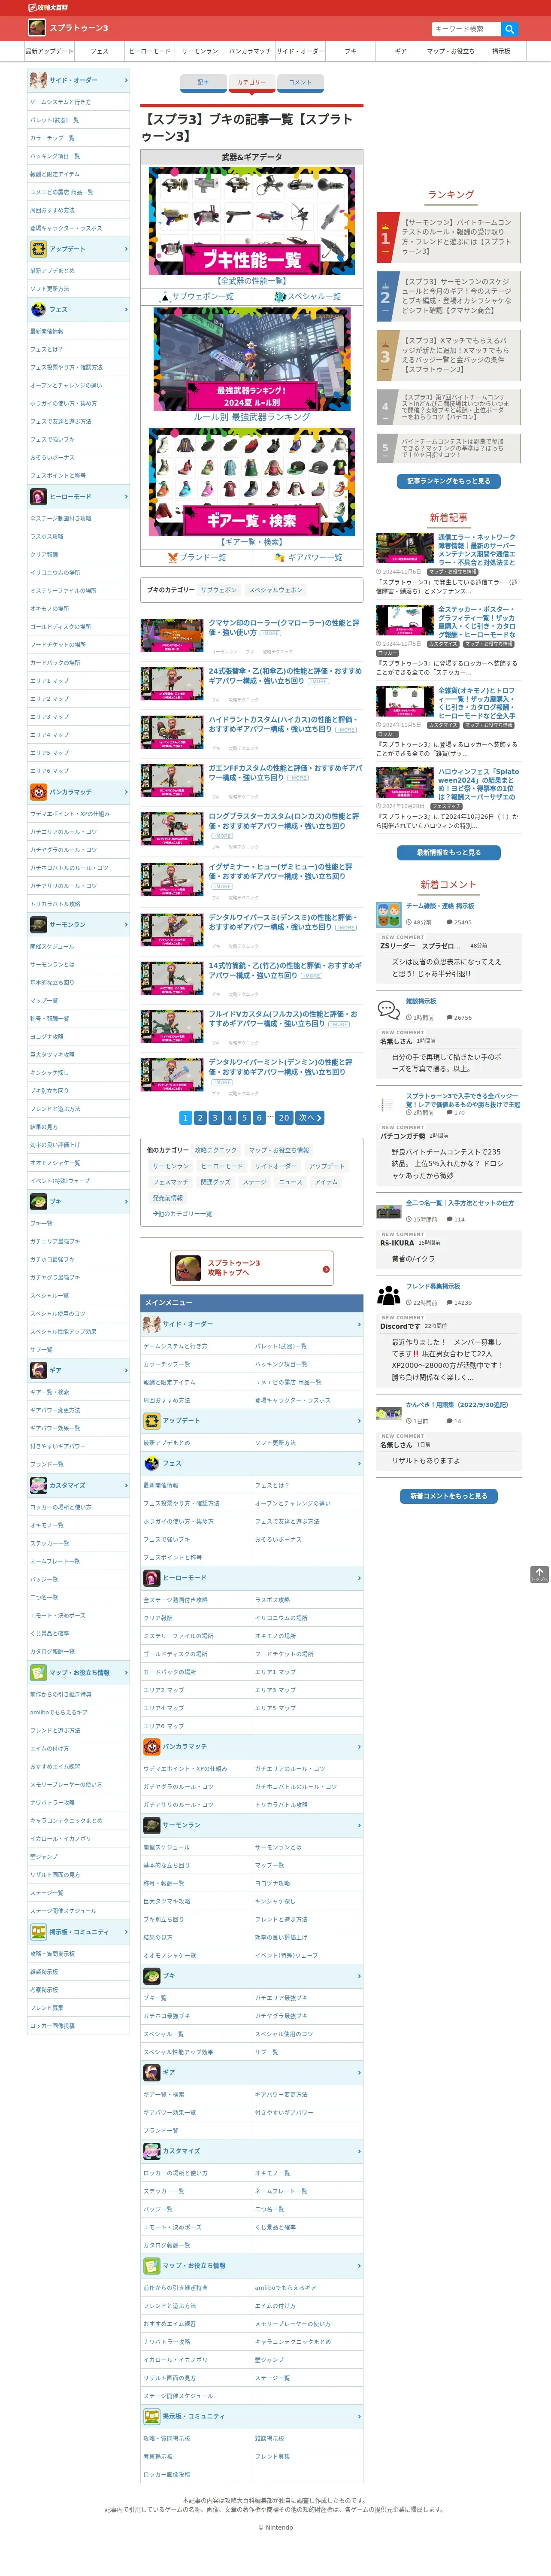
Task: Click the カスタマイズ sidebar section icon
Action: pyautogui.click(x=38, y=1485)
